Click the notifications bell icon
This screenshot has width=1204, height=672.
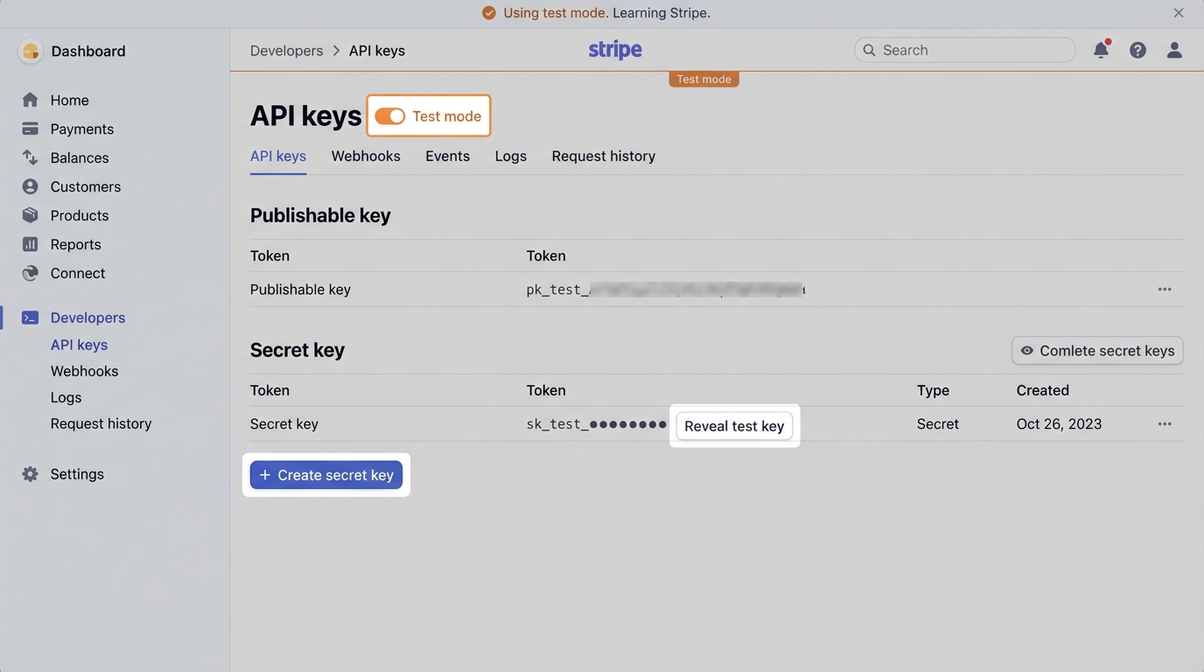point(1101,50)
